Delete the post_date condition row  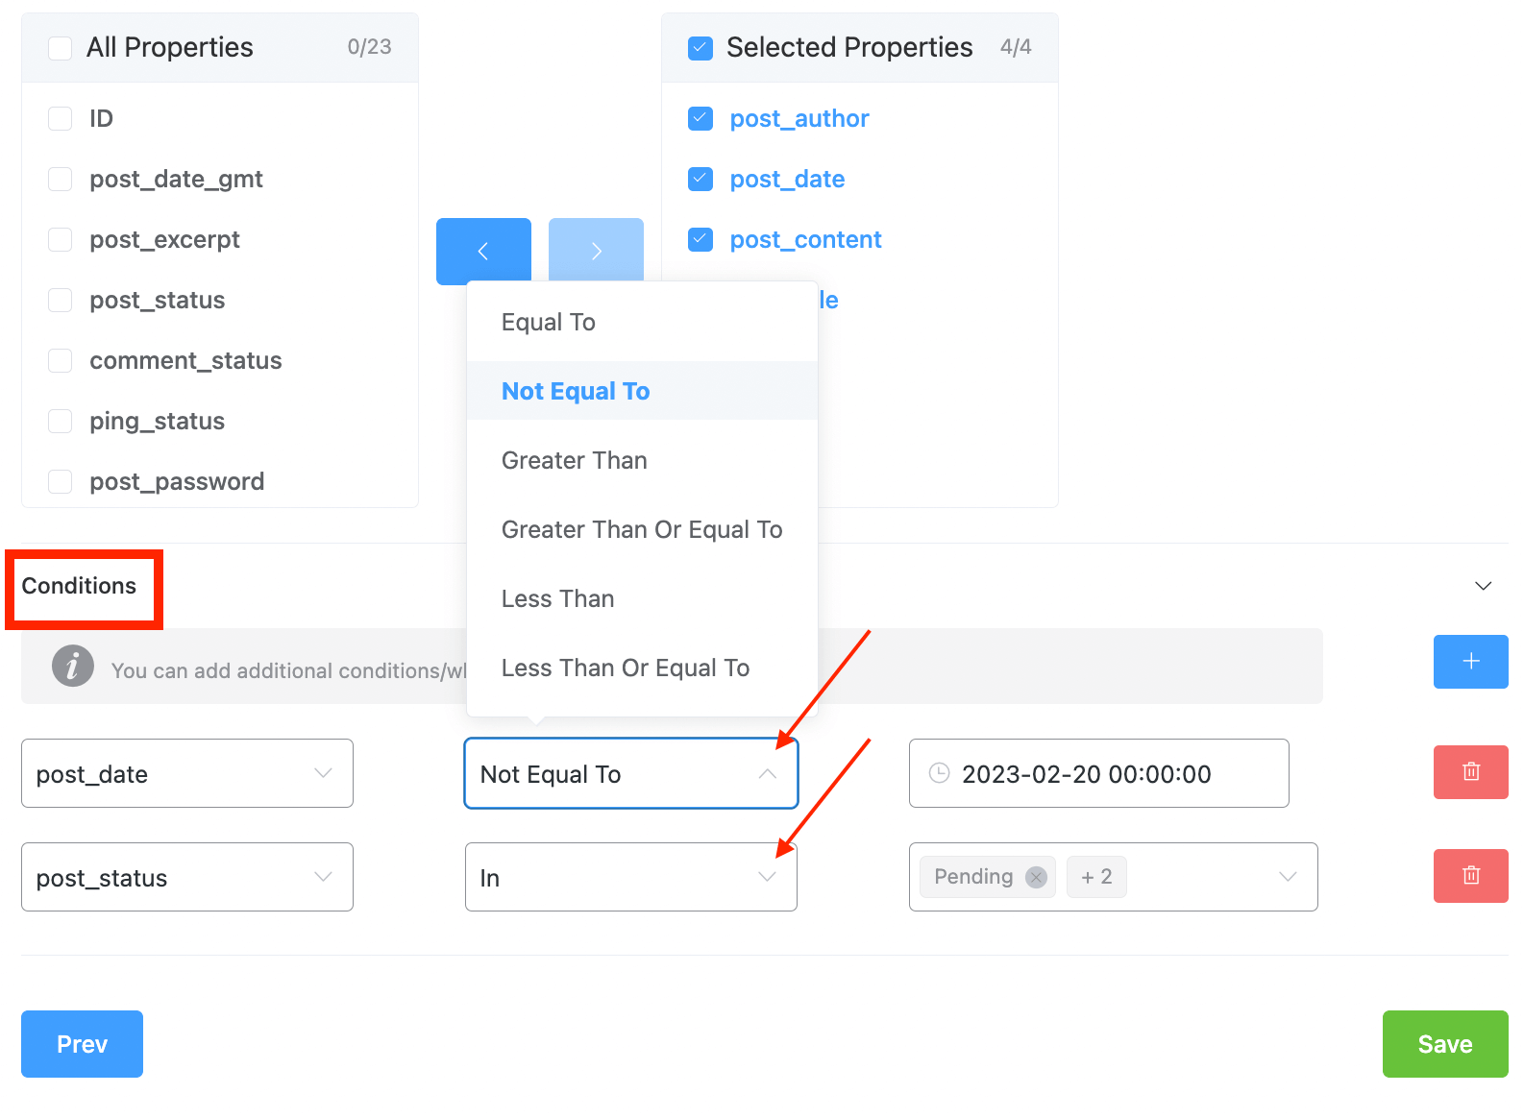(1470, 772)
